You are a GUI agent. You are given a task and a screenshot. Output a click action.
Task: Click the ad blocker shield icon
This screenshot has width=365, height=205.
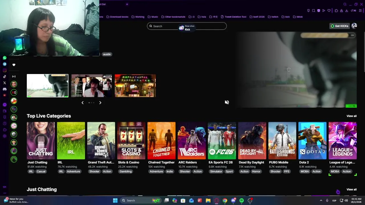coord(319,11)
